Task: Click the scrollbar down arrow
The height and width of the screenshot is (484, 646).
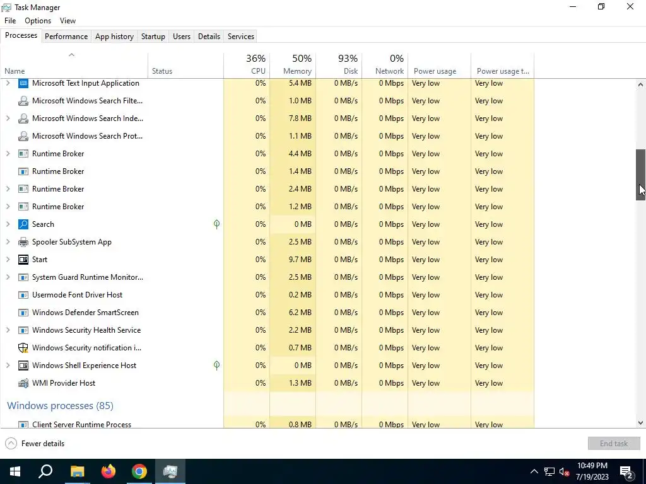Action: point(640,423)
